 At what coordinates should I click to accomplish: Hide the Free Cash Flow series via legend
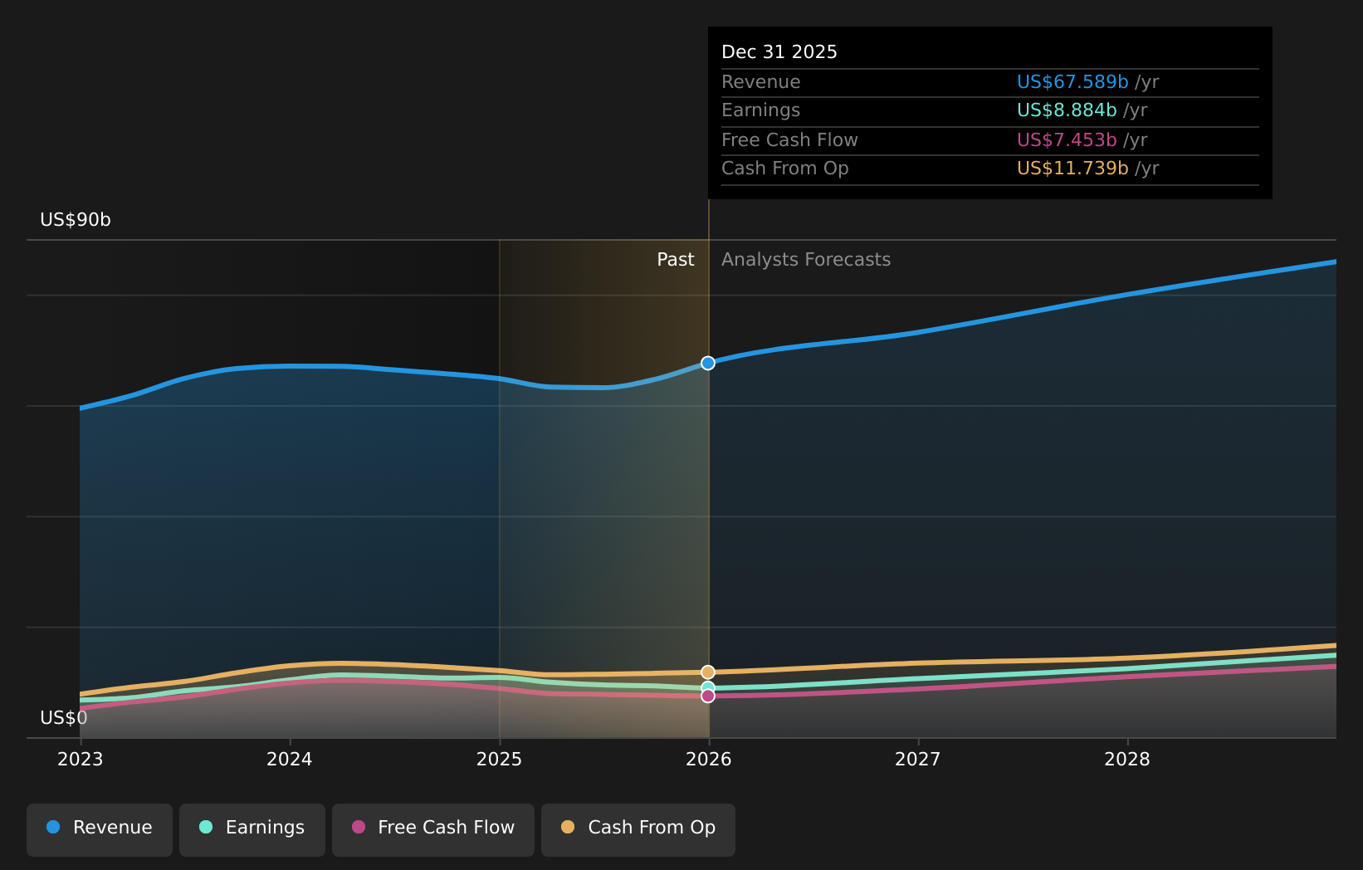coord(432,829)
